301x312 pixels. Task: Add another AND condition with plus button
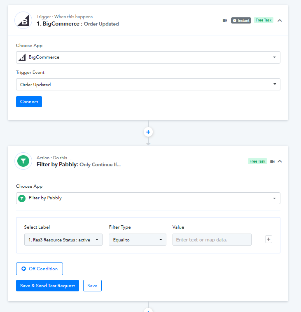(268, 239)
